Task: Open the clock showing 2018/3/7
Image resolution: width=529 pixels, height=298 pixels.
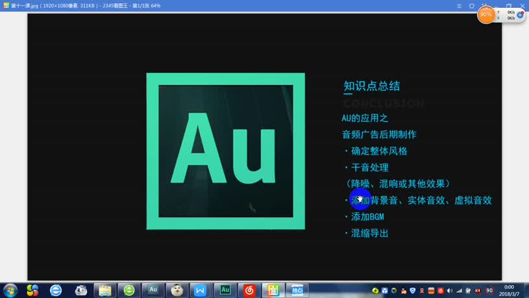Action: coord(509,291)
